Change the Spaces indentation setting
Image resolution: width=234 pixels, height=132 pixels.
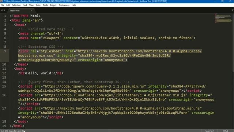point(210,131)
